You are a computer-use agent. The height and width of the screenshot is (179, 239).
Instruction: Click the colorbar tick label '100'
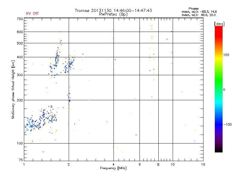point(226,55)
